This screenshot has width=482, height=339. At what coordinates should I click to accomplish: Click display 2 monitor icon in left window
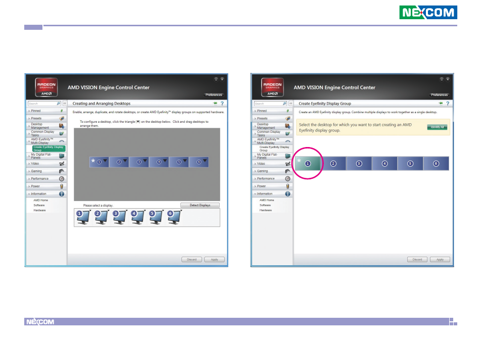coord(101,218)
